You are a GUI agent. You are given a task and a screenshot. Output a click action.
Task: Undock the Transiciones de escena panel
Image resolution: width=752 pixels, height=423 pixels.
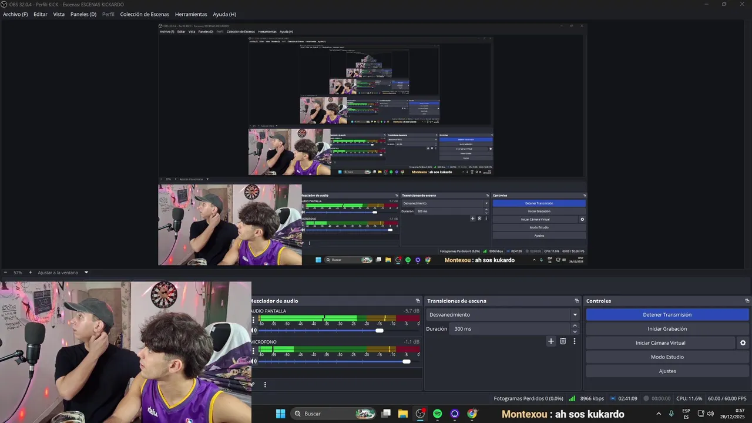(x=577, y=301)
